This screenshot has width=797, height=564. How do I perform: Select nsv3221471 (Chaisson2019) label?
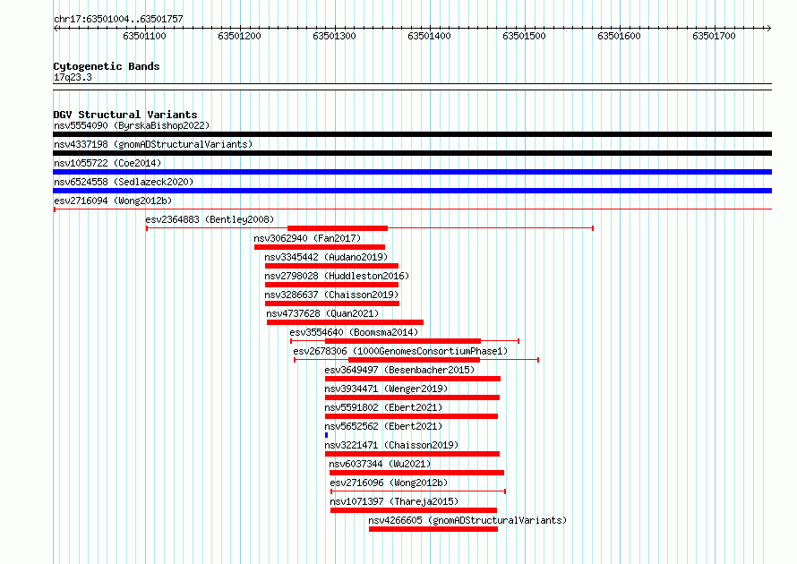391,445
